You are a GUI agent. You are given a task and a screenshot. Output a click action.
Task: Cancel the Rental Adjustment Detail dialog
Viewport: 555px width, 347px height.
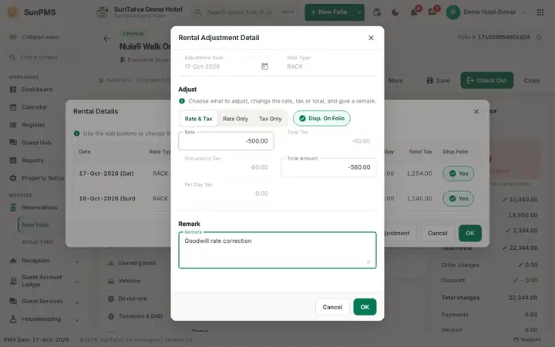point(332,307)
